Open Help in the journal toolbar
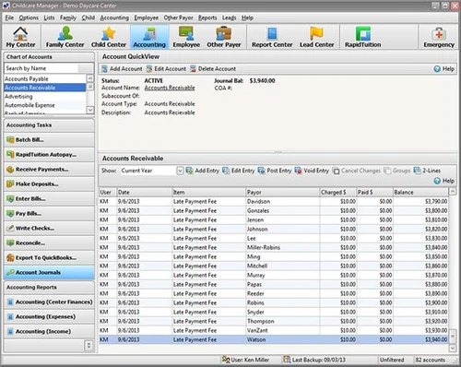This screenshot has height=367, width=461. click(443, 181)
